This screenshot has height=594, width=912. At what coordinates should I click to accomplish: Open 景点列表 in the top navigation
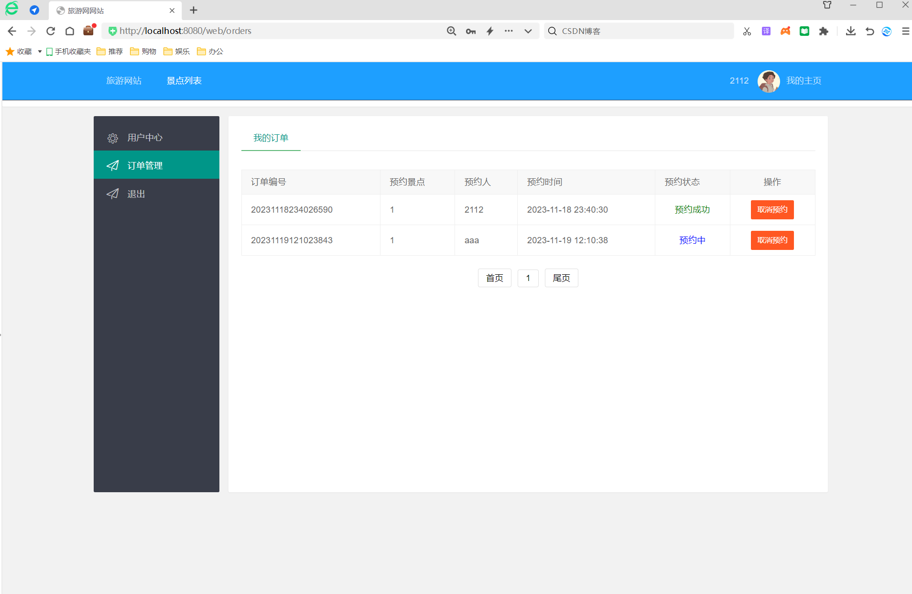click(x=184, y=81)
